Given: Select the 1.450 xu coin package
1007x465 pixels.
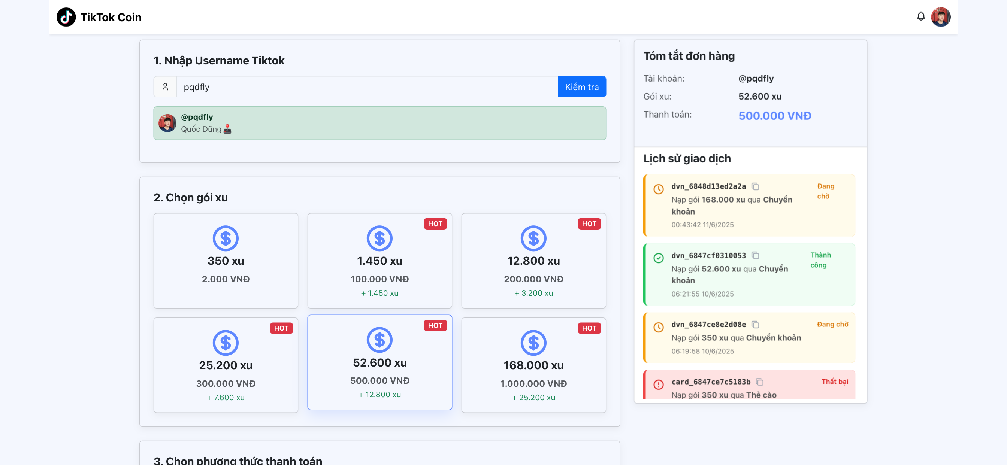Looking at the screenshot, I should (x=379, y=260).
